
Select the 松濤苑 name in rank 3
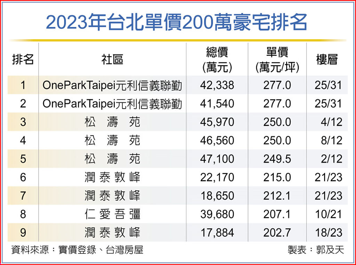click(x=112, y=122)
